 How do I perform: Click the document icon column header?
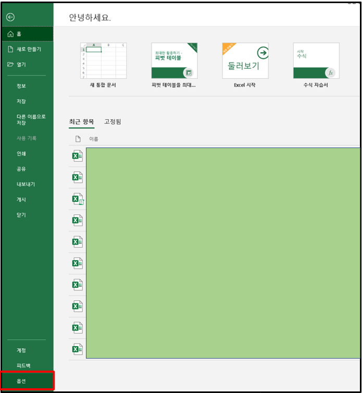pyautogui.click(x=78, y=139)
